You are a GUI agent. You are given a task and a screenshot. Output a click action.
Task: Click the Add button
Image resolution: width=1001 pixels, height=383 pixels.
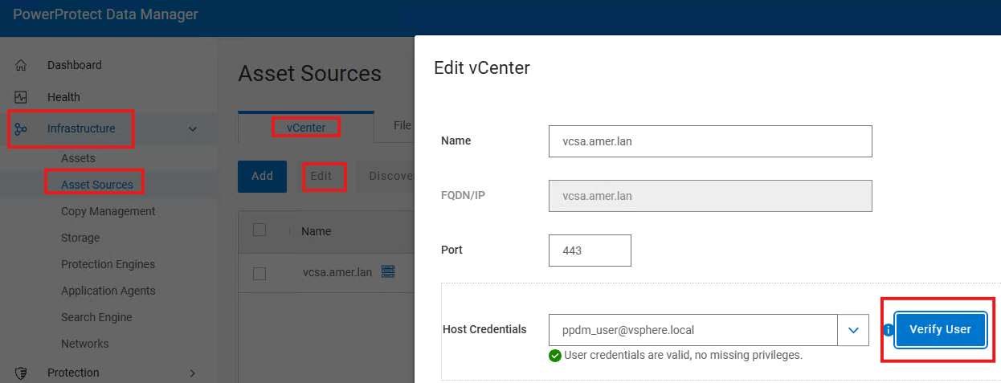tap(262, 176)
